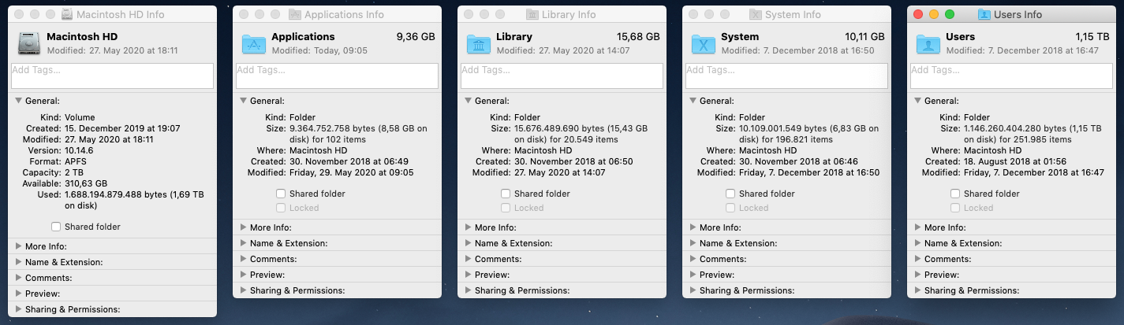
Task: Click Add Tags field in Library Info
Action: (x=562, y=76)
